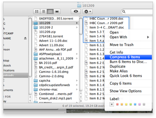Click the Quick Look eye button
The height and width of the screenshot is (118, 156).
click(76, 12)
